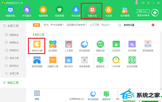Screen dimensions: 162x102
Task: Launch 游戏优化器 tool
Action: pyautogui.click(x=37, y=46)
